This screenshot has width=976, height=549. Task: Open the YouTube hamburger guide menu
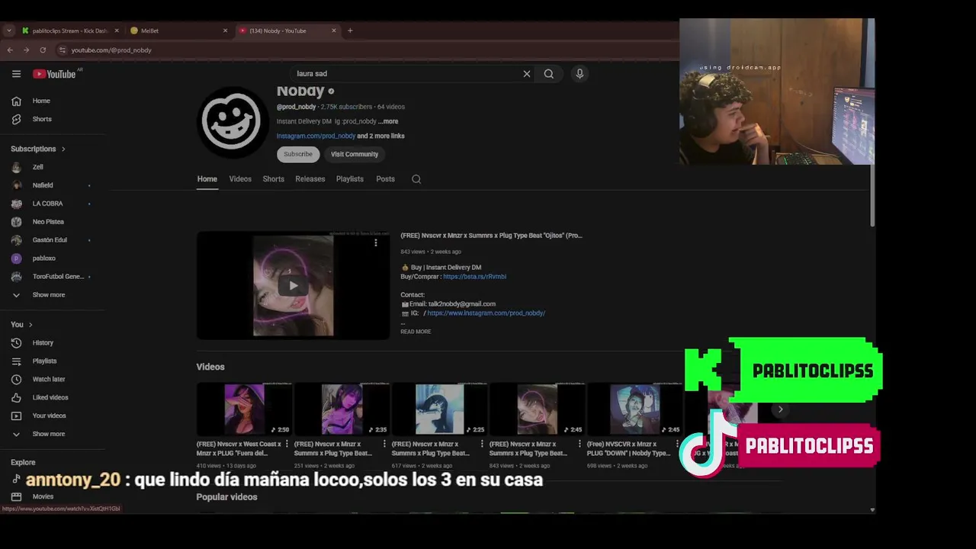click(16, 74)
